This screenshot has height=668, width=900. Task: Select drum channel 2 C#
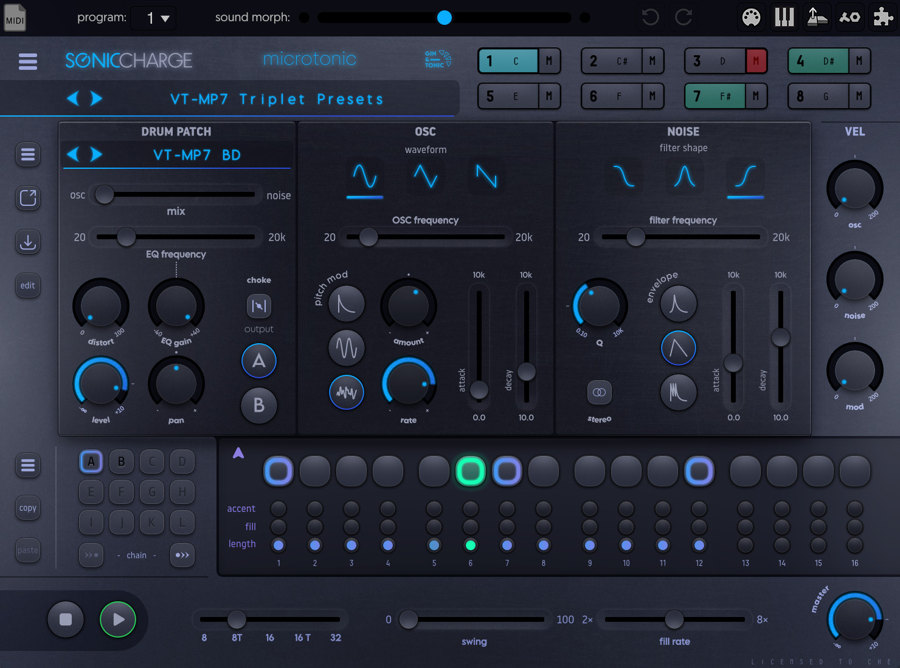[x=611, y=61]
